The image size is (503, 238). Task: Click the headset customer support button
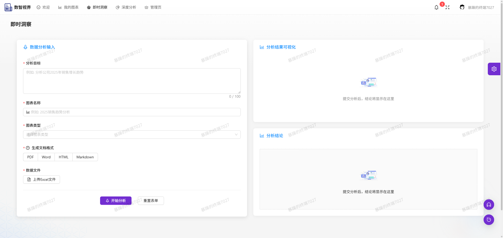pyautogui.click(x=489, y=205)
